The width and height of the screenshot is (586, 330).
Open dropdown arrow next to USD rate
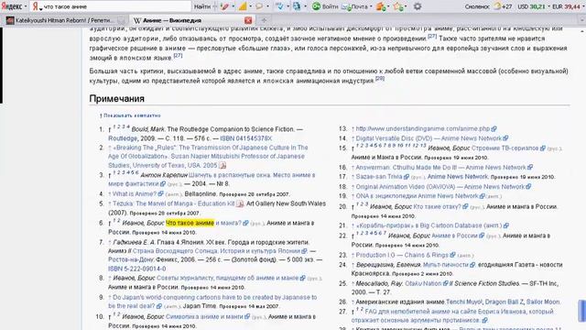coord(548,6)
